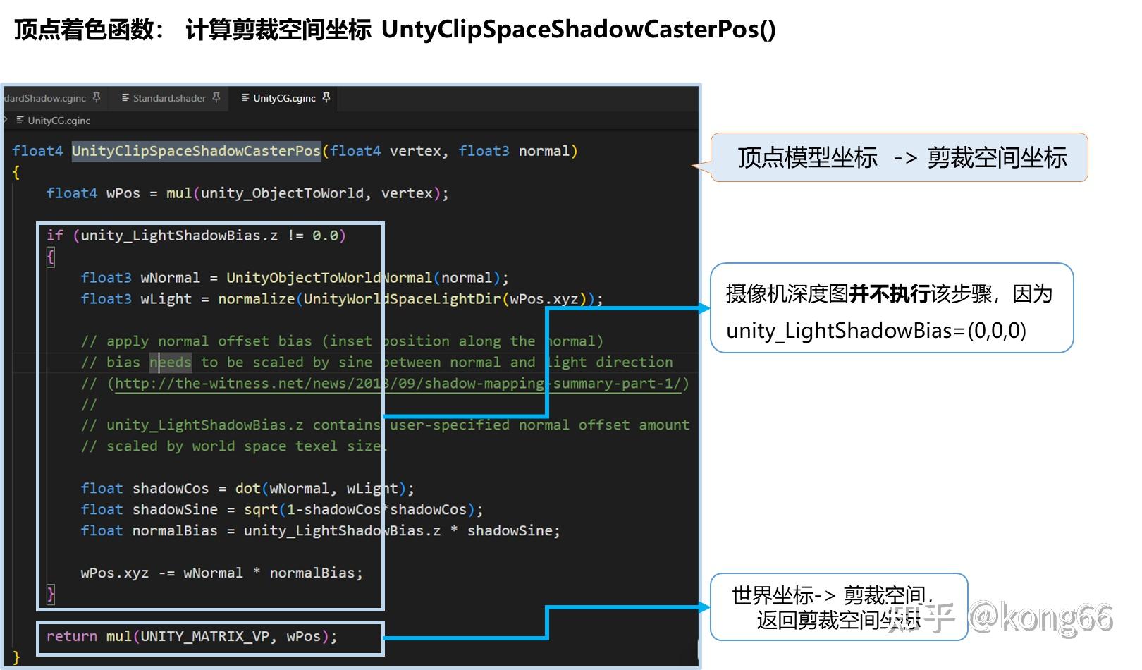
Task: Select the file icon on the Standard.shader tab
Action: click(126, 98)
